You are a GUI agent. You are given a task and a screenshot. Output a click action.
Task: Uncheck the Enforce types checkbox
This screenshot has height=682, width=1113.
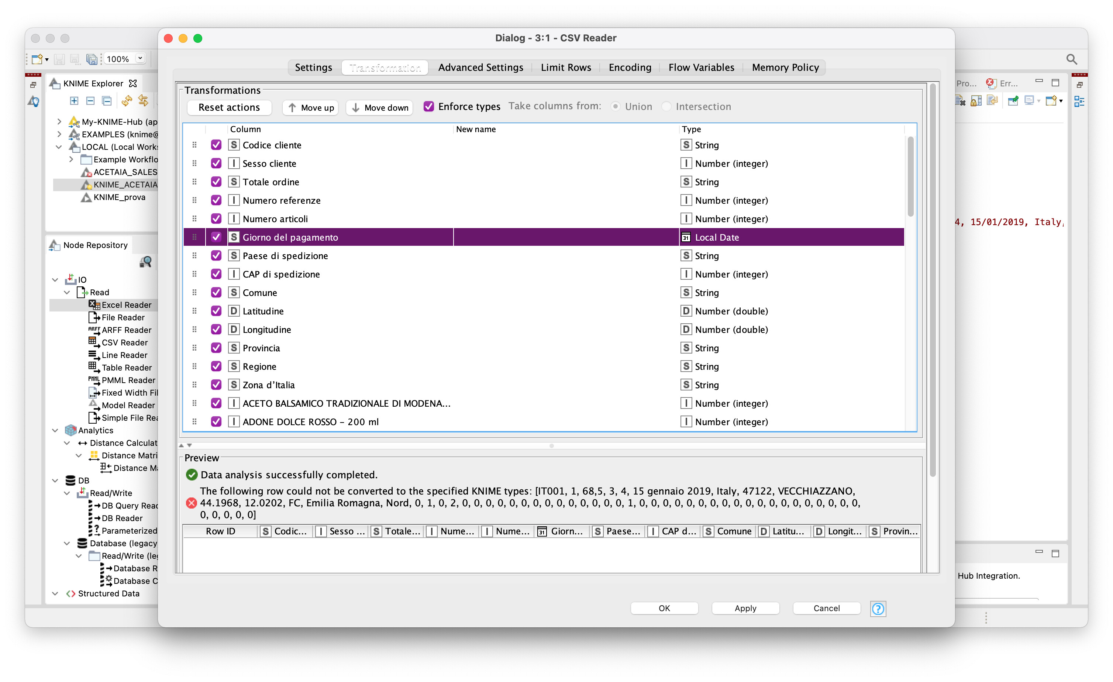429,107
